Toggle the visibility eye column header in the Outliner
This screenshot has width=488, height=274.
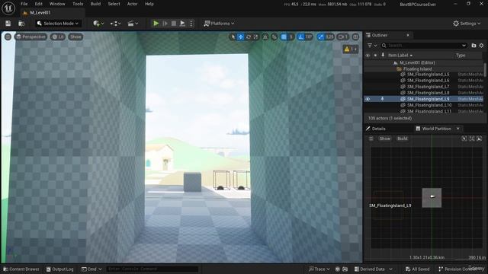click(368, 56)
